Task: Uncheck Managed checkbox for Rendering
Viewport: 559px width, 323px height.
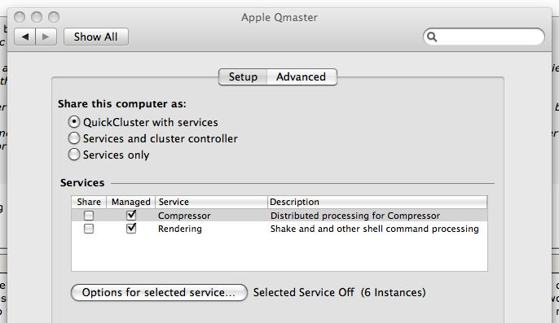Action: (131, 229)
